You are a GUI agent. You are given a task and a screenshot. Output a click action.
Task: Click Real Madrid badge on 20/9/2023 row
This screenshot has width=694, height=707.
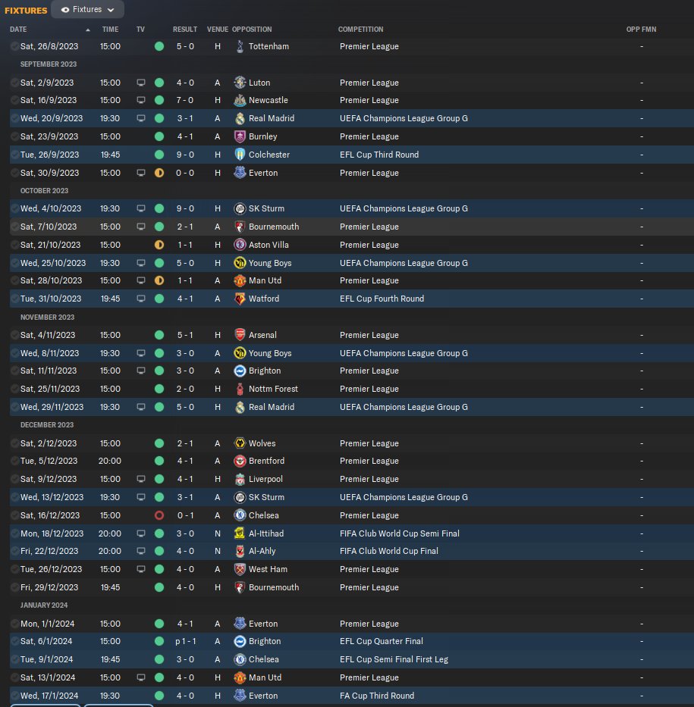(x=240, y=118)
